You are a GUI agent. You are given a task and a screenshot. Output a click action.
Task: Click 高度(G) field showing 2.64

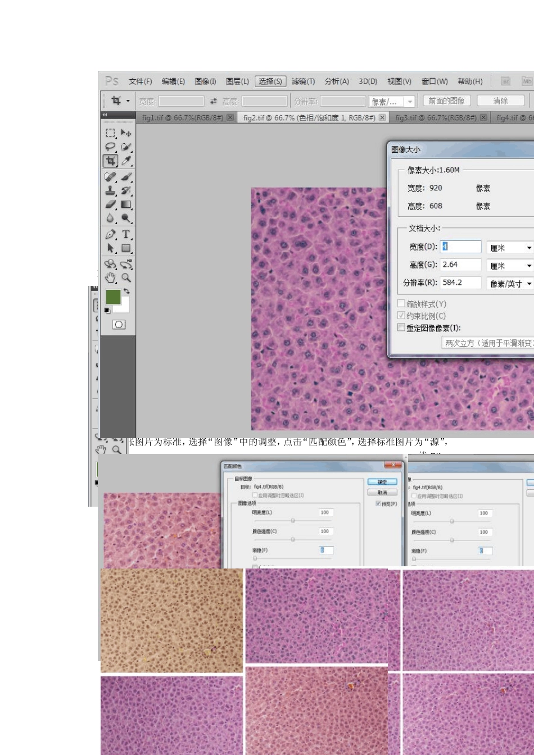pyautogui.click(x=461, y=265)
